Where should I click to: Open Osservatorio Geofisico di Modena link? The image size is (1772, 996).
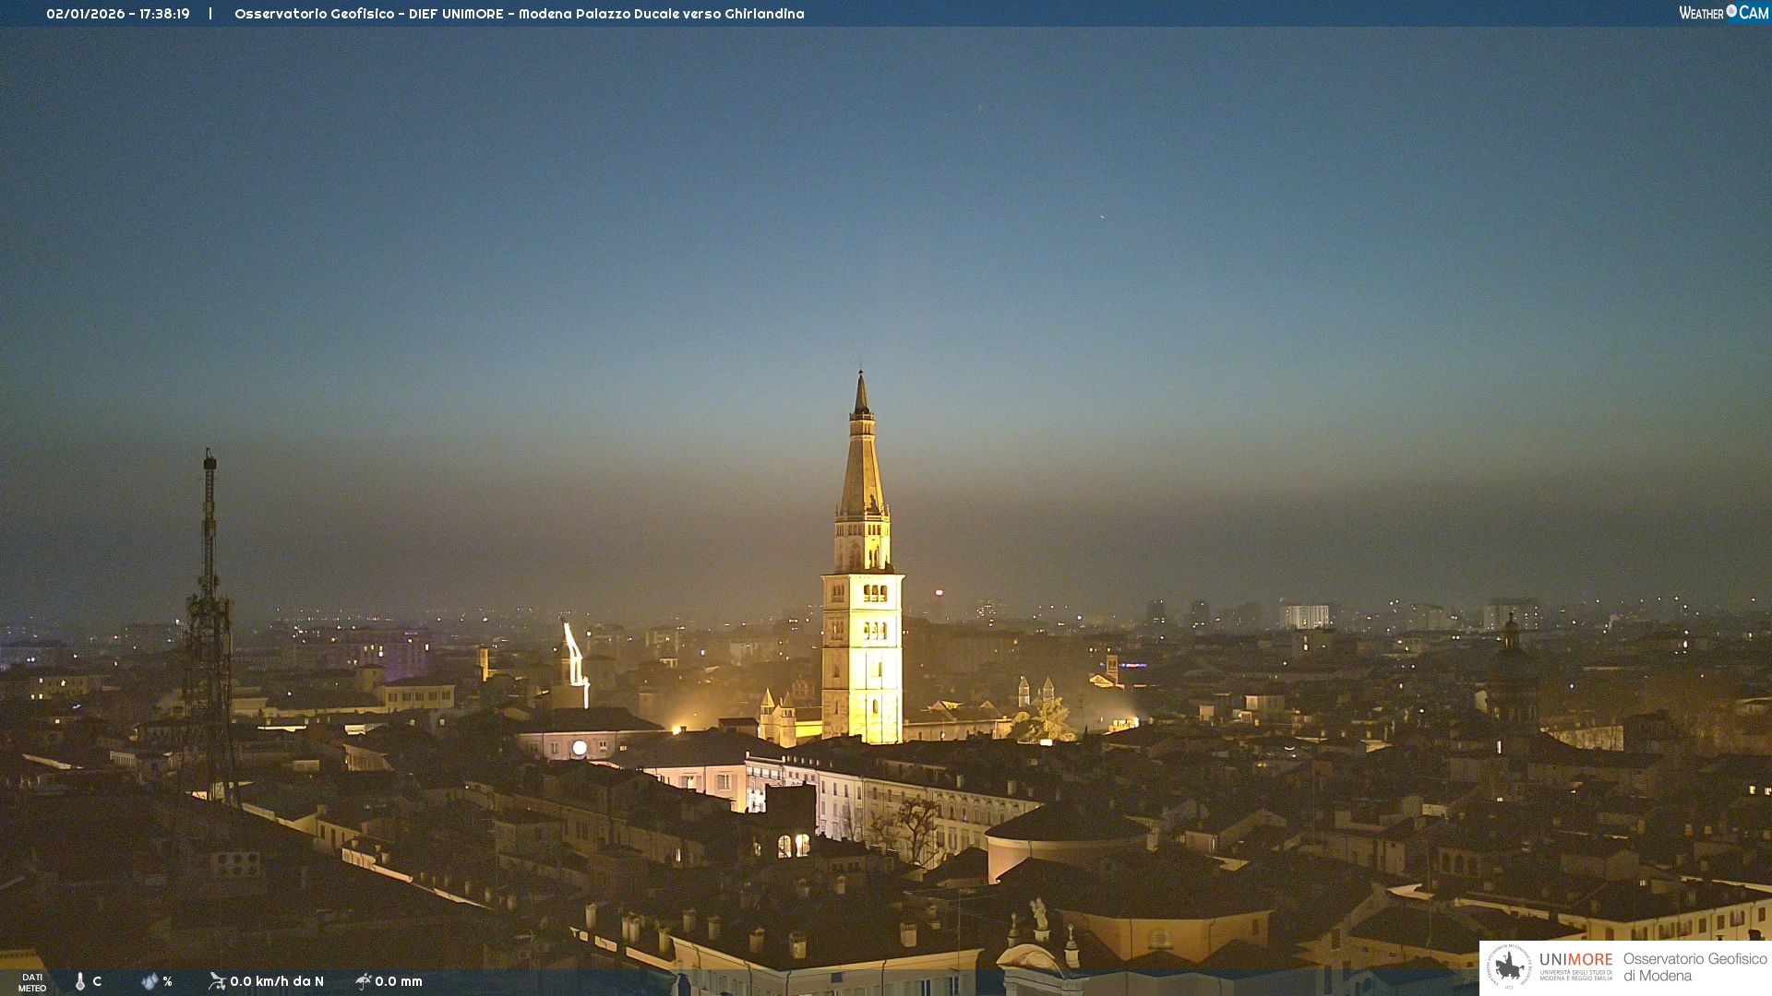point(1694,966)
